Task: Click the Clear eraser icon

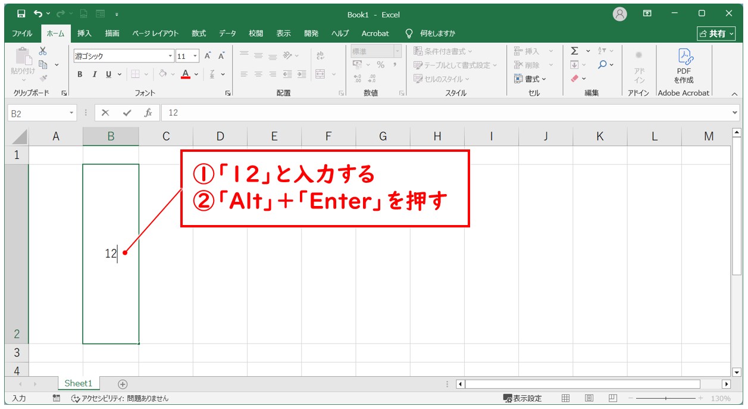Action: 574,78
